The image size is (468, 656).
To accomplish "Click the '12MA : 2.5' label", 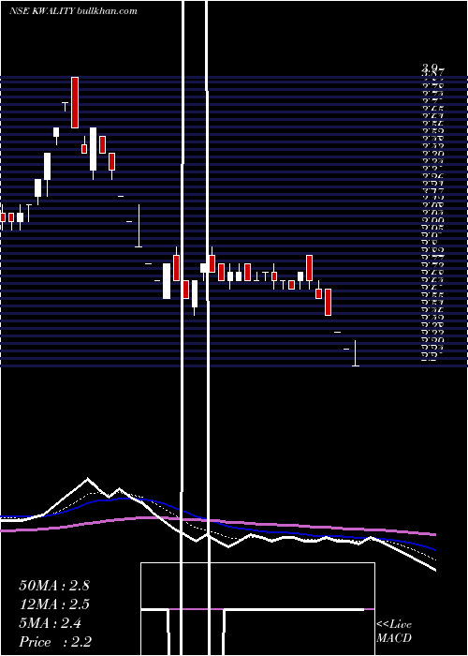I will (54, 604).
